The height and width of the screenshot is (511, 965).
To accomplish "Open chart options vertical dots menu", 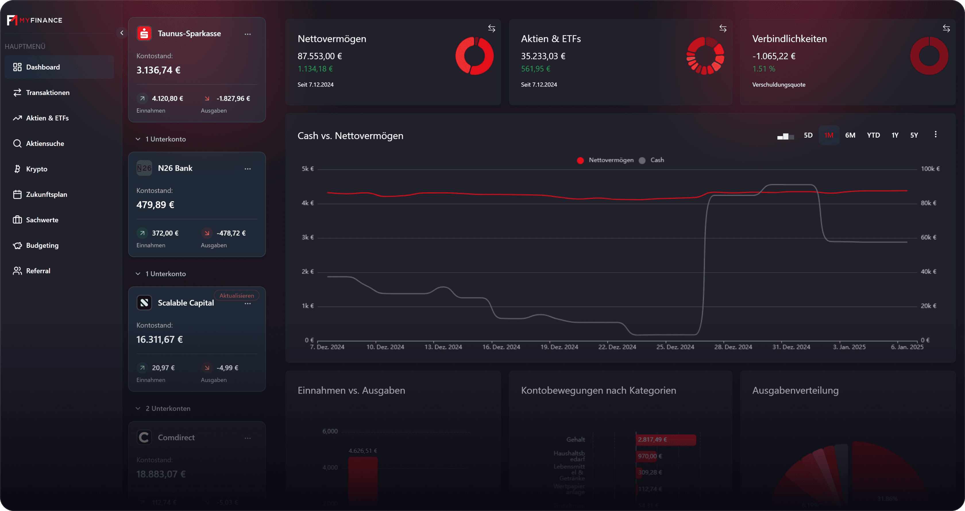I will pos(935,134).
